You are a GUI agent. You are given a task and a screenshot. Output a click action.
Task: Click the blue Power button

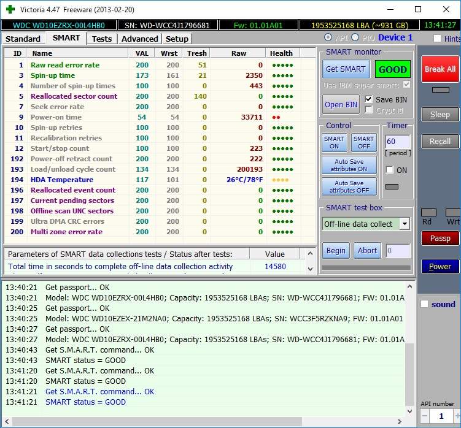tap(440, 267)
